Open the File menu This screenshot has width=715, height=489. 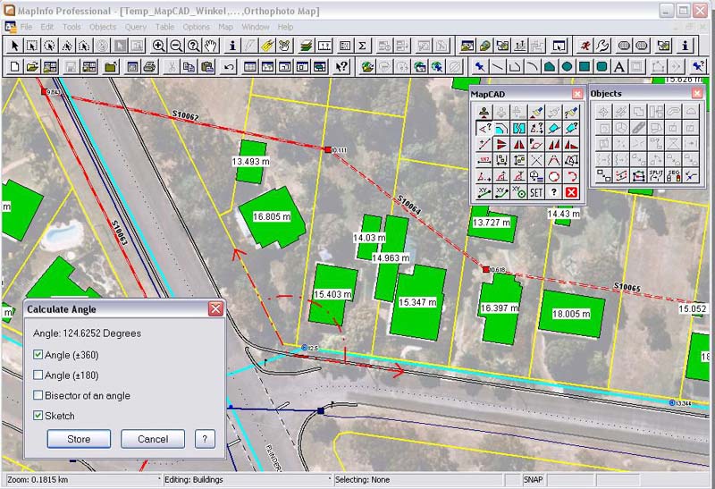tap(26, 27)
